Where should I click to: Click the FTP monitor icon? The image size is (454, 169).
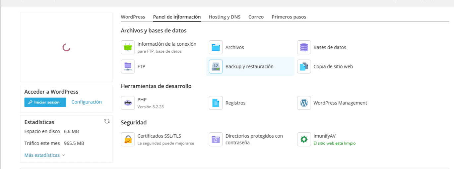(x=128, y=66)
